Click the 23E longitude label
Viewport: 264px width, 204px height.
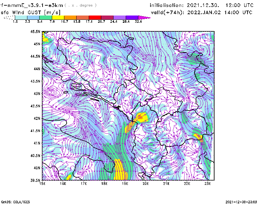[x=208, y=184]
